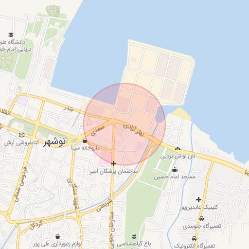
Task: Click the بهار آزادی street label
Action: tap(134, 130)
